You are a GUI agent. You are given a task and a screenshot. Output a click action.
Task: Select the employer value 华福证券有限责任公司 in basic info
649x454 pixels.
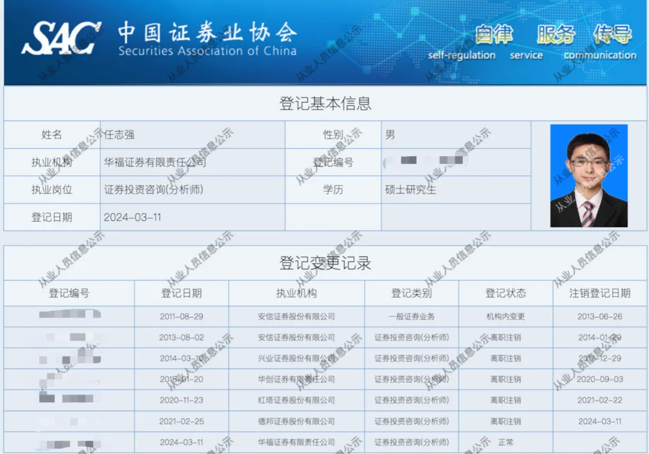(155, 162)
